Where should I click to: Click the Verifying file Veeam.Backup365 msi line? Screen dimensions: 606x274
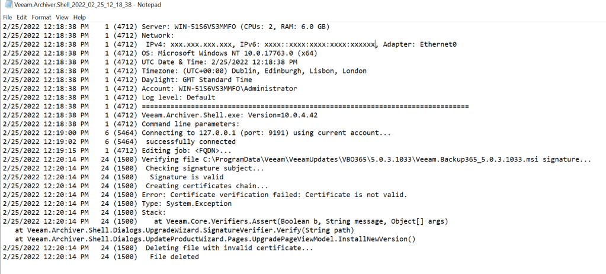coord(366,160)
